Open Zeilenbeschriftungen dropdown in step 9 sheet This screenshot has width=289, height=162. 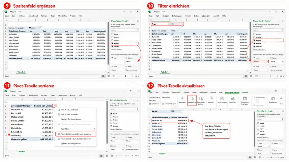pos(27,31)
